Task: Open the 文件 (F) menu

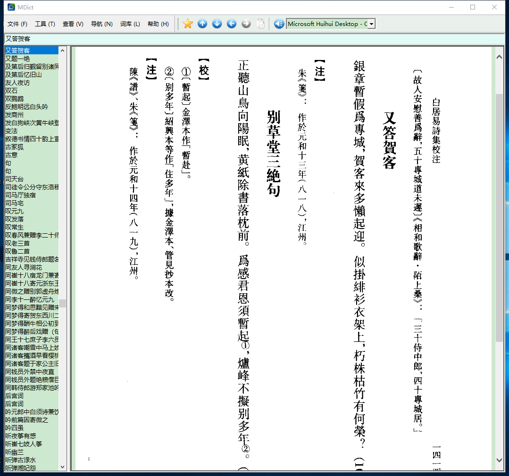Action: click(x=17, y=24)
